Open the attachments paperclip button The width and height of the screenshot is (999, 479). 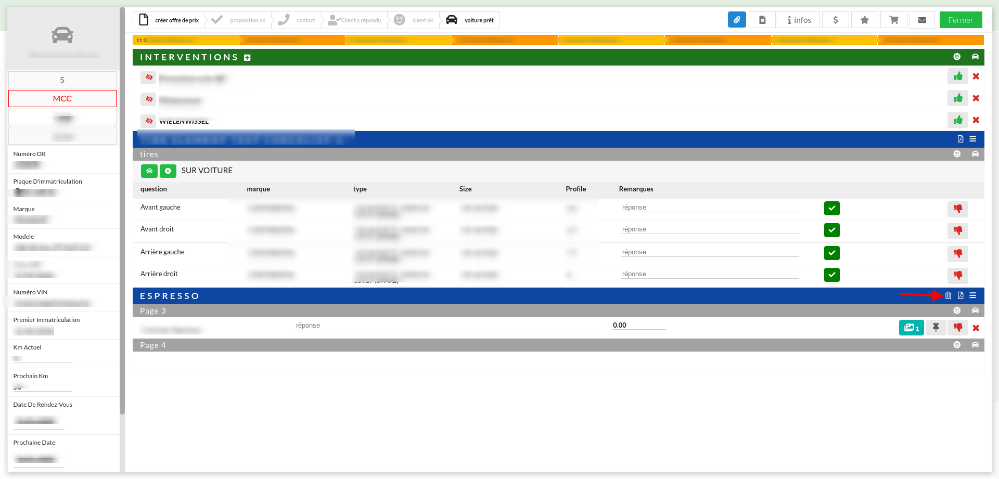pyautogui.click(x=737, y=20)
